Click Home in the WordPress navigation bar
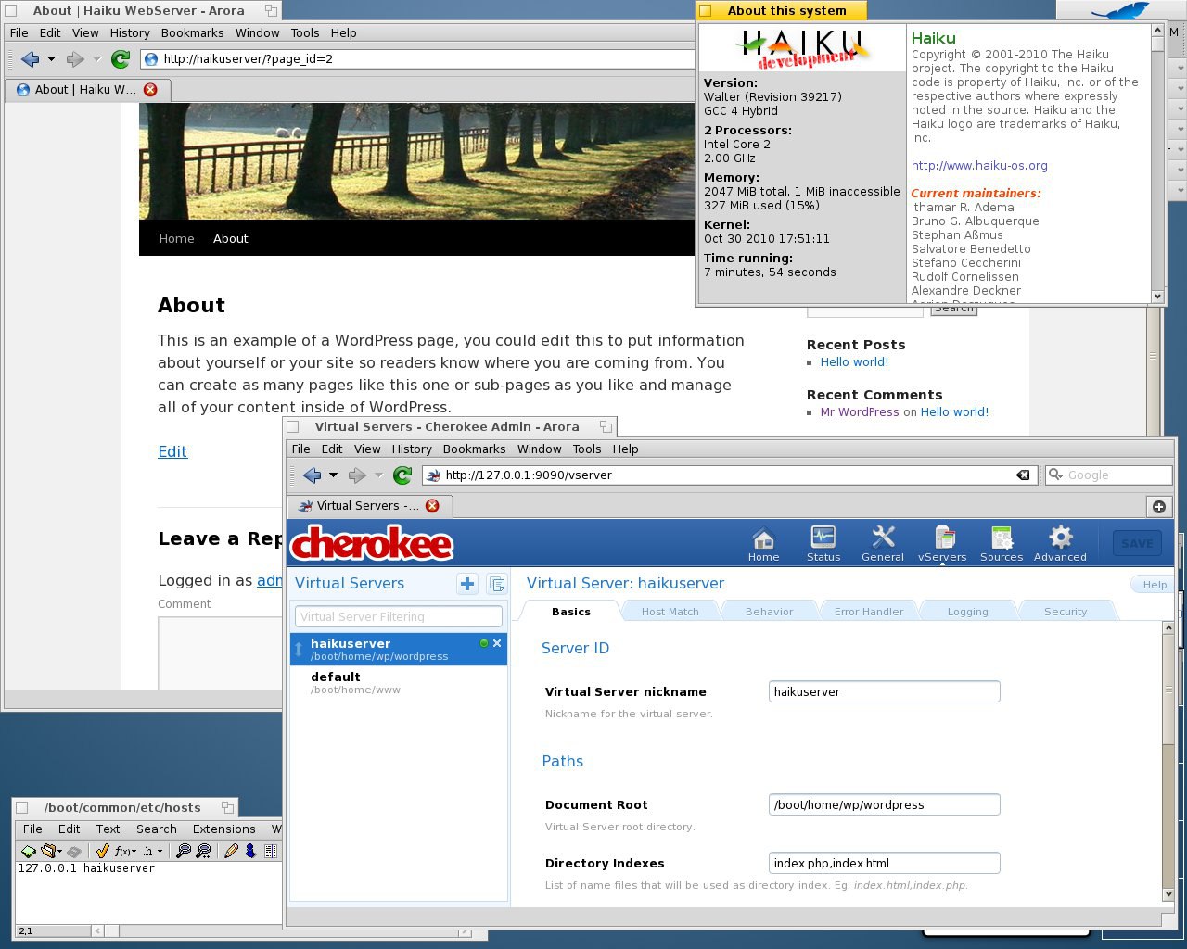The image size is (1187, 949). point(176,239)
